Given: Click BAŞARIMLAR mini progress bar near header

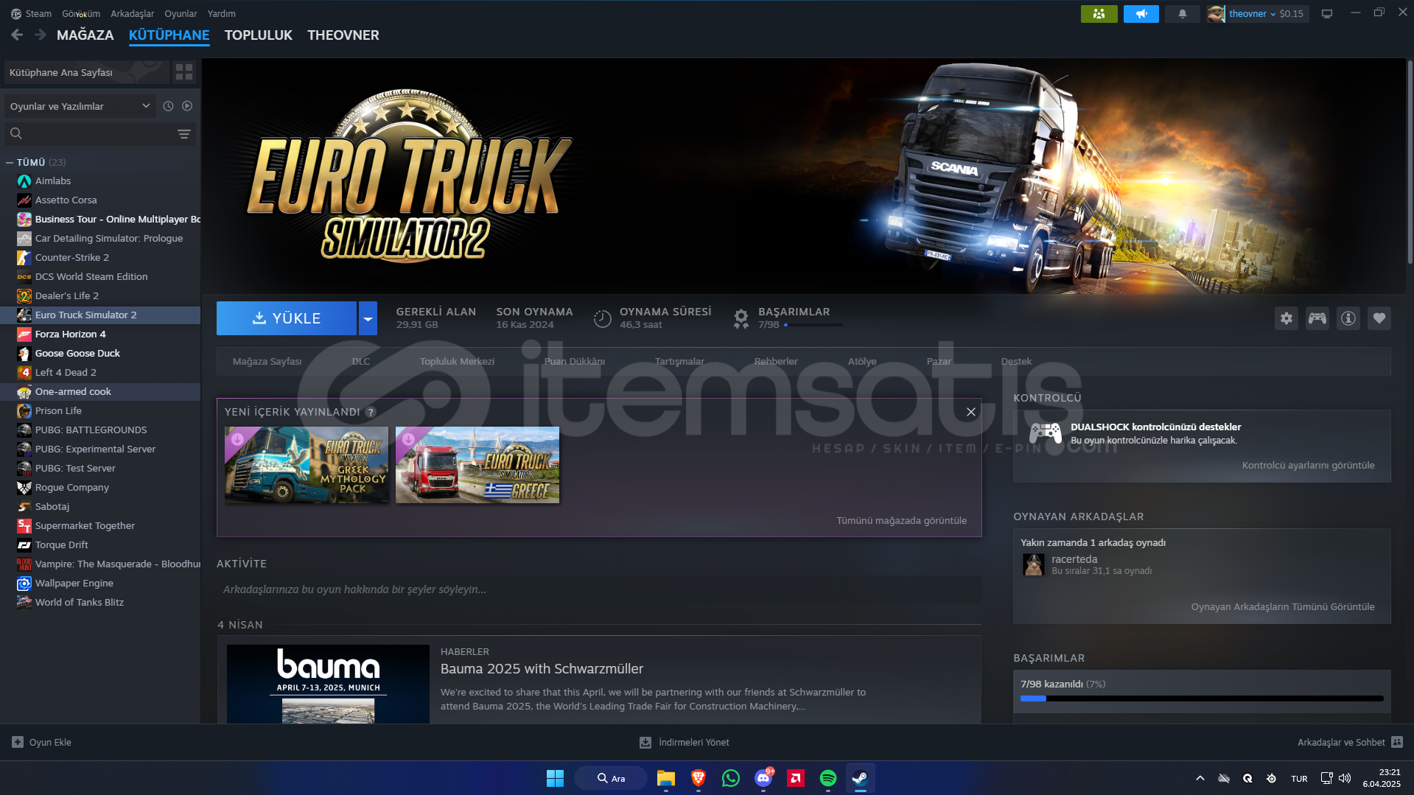Looking at the screenshot, I should tap(813, 325).
